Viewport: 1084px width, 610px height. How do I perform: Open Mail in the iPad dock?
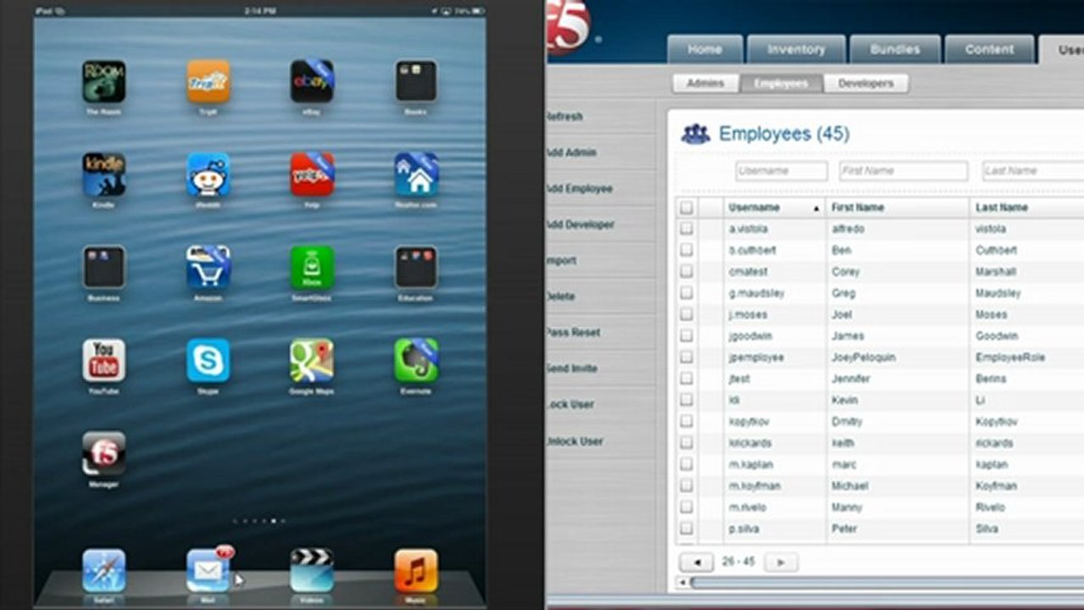point(208,571)
